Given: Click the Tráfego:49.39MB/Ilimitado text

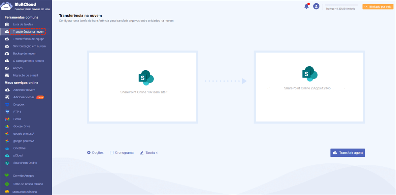Looking at the screenshot, I should [340, 9].
